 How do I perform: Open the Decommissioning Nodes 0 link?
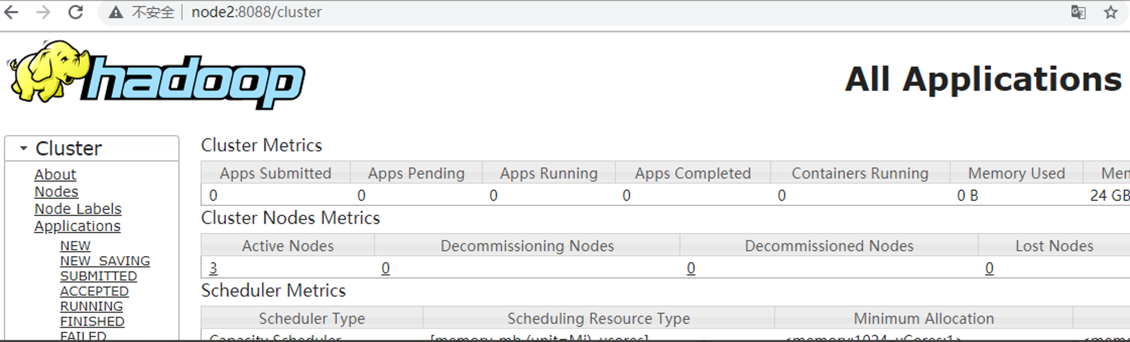click(x=385, y=268)
